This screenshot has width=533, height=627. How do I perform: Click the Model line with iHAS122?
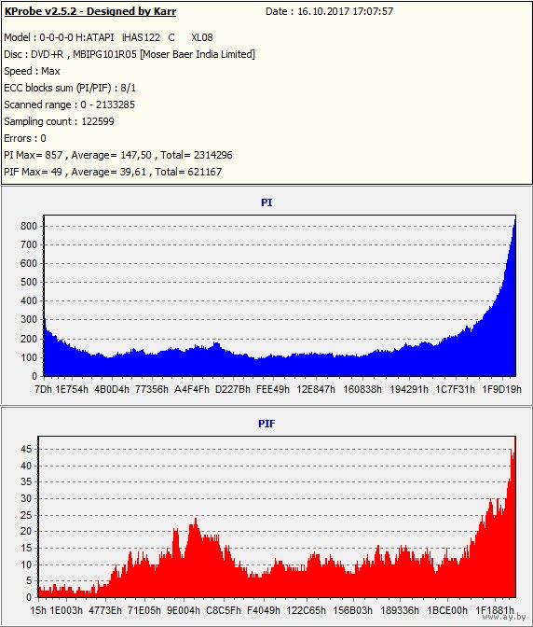(108, 37)
